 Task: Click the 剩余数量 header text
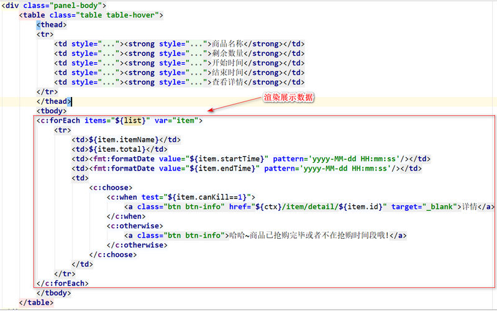pyautogui.click(x=227, y=53)
